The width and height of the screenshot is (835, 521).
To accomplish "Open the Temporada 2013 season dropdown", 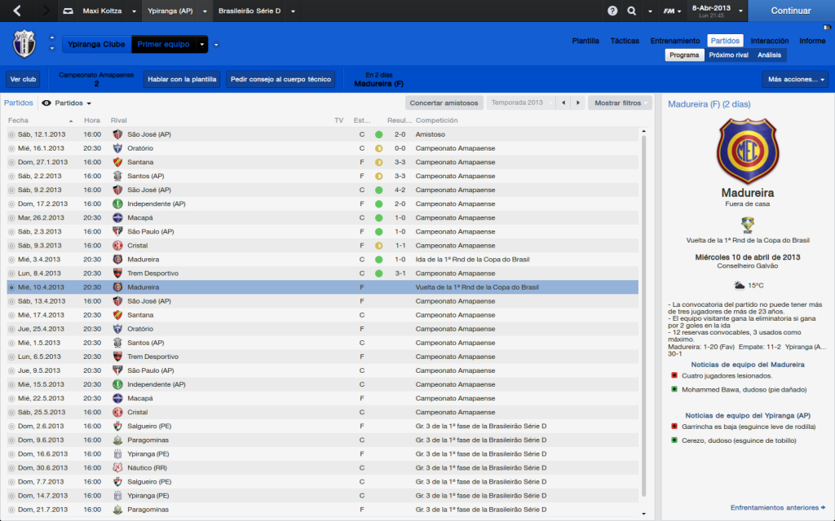I will (x=521, y=103).
